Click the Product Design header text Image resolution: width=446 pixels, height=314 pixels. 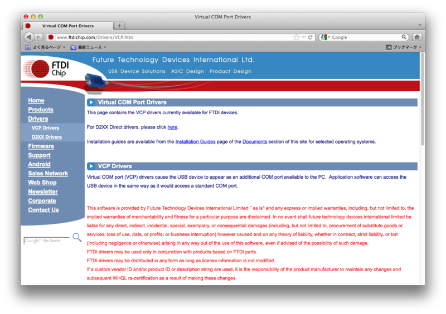[230, 71]
